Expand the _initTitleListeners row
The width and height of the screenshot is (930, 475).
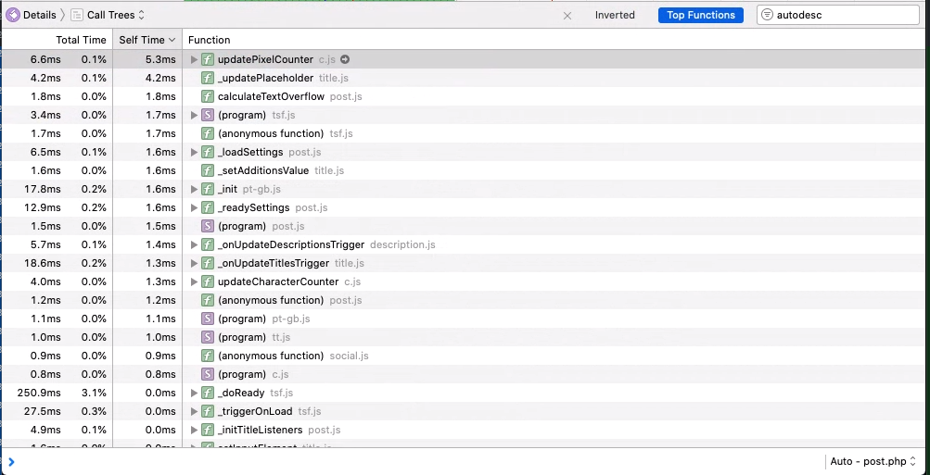pos(194,430)
